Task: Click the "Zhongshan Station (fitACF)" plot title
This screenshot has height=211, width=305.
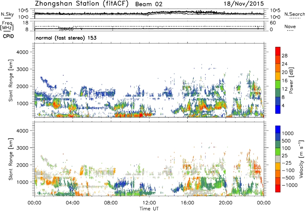Action: click(82, 4)
